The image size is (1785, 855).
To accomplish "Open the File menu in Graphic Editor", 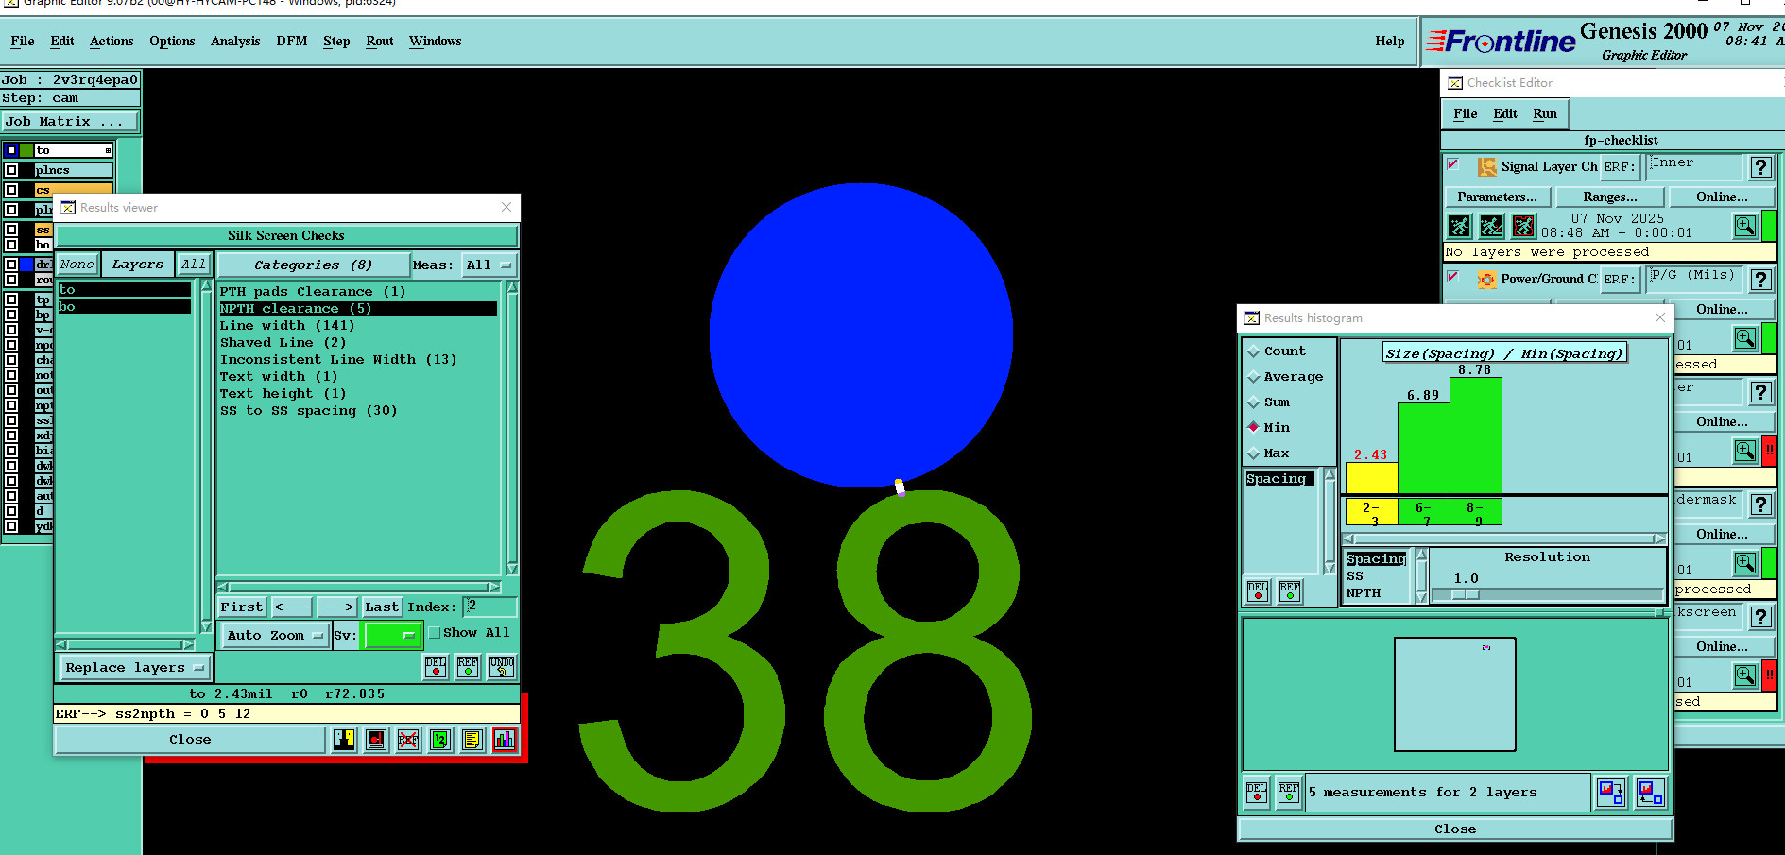I will pos(23,42).
